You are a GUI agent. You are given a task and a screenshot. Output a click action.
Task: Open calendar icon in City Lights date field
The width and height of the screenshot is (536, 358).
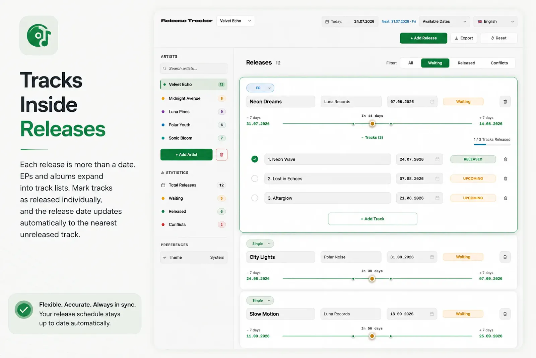pyautogui.click(x=432, y=257)
